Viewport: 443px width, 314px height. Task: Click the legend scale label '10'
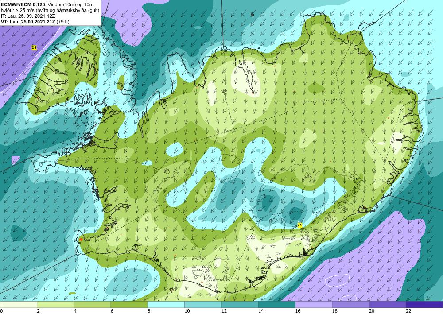pyautogui.click(x=187, y=311)
